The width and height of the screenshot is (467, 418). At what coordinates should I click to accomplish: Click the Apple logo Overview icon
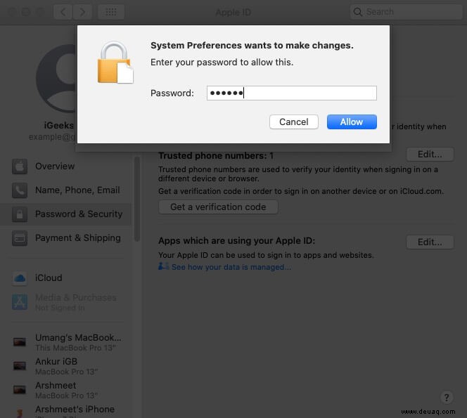point(20,166)
